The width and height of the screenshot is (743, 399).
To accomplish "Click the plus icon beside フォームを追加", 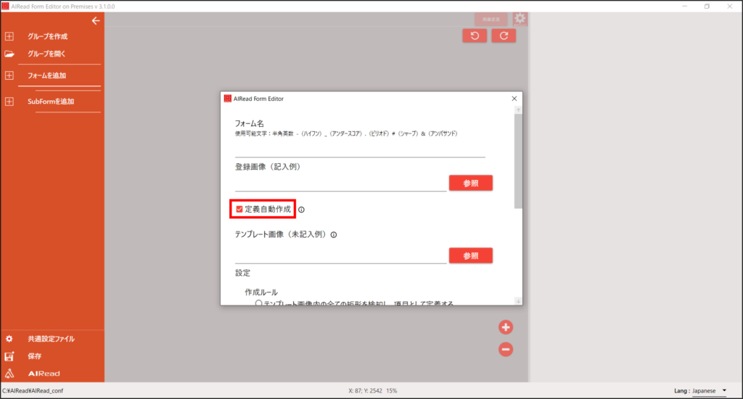I will point(9,75).
